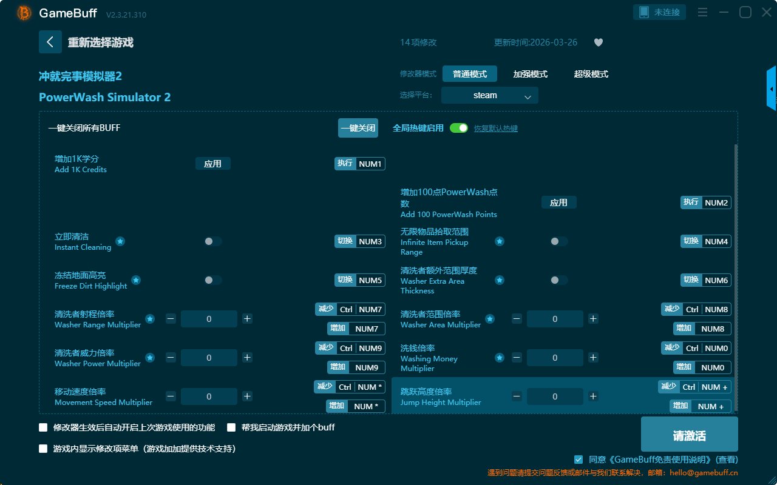Viewport: 777px width, 485px height.
Task: Click the Movement Speed Multiplier value field
Action: pos(209,396)
